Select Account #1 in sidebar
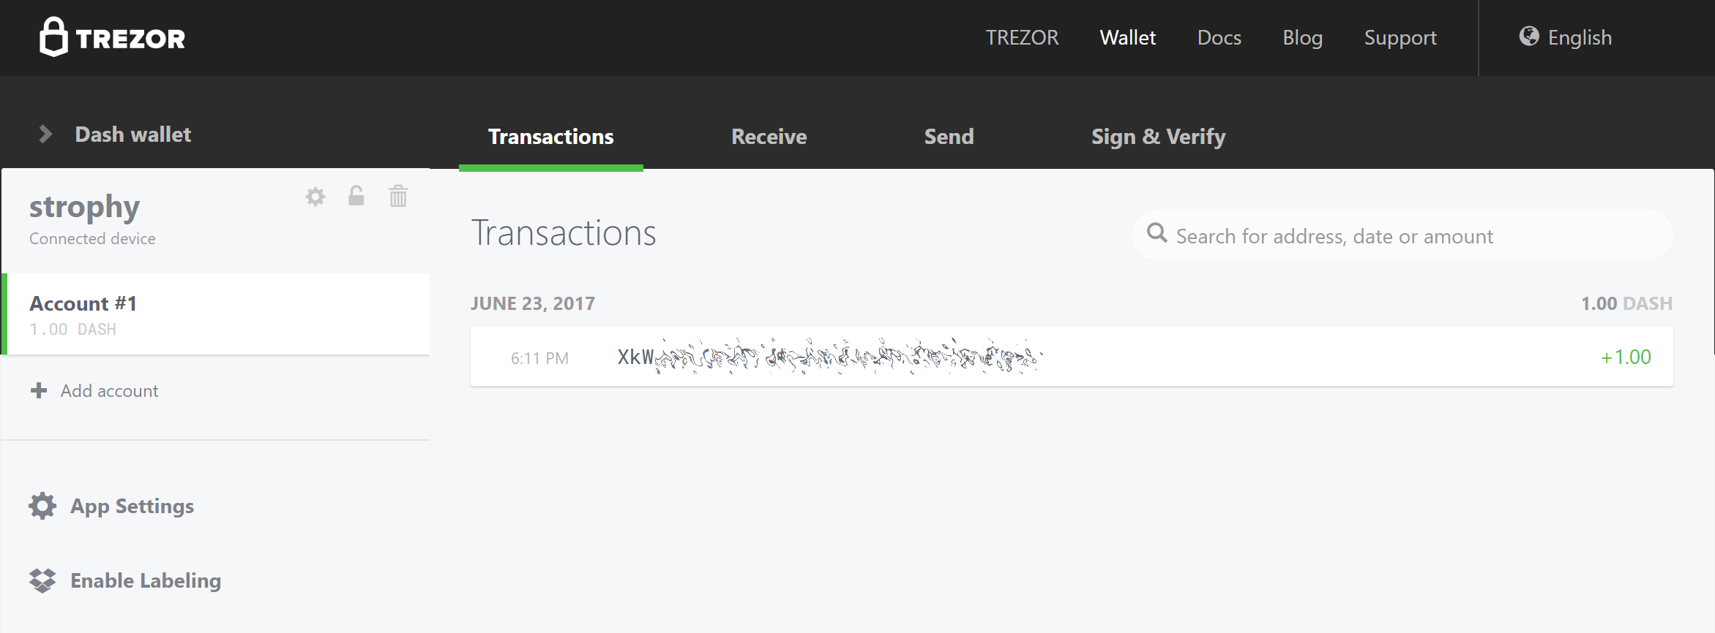Image resolution: width=1715 pixels, height=633 pixels. [217, 314]
